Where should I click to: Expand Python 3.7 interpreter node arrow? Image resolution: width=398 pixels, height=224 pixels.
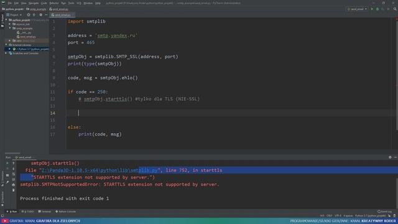(x=10, y=49)
